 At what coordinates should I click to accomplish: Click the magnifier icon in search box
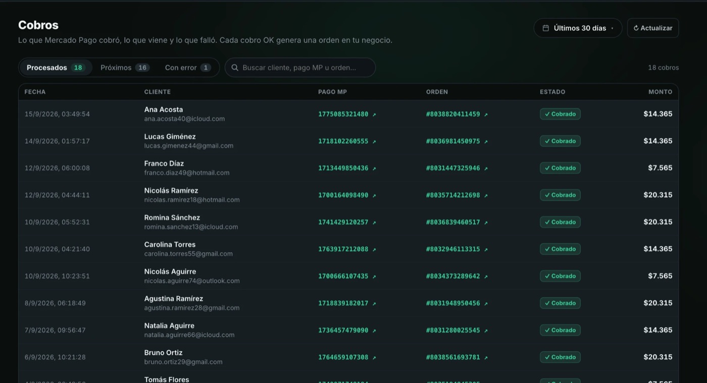click(235, 68)
